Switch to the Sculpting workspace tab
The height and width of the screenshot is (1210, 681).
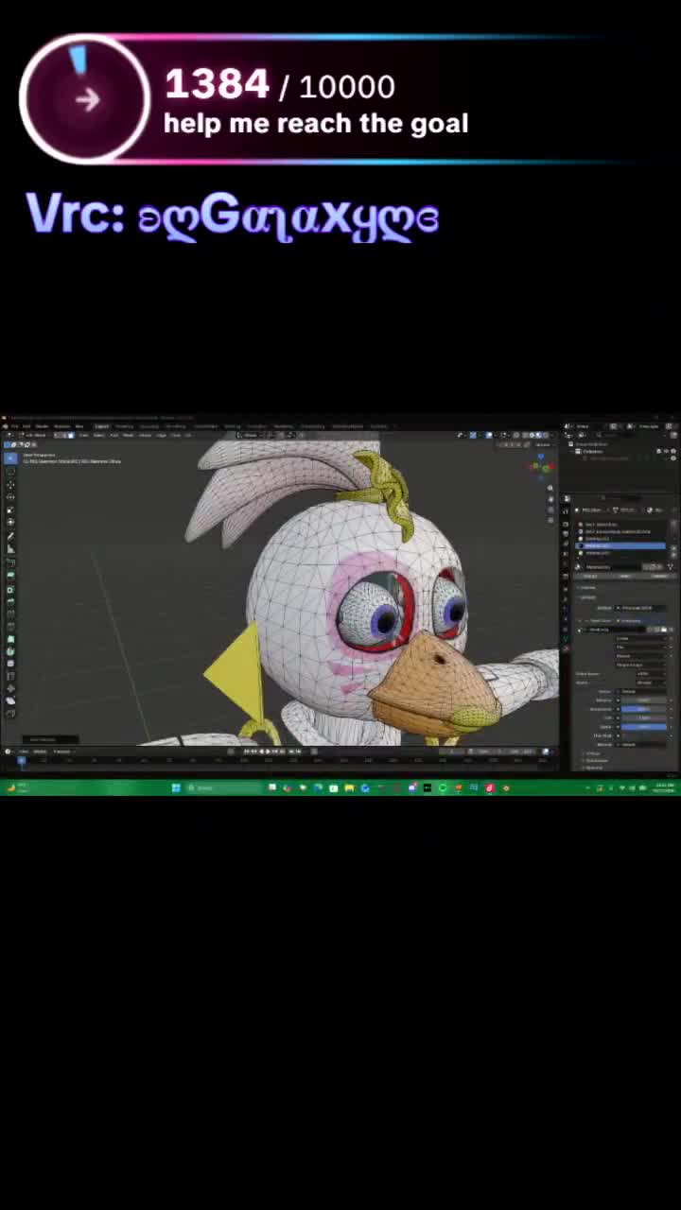[x=148, y=426]
